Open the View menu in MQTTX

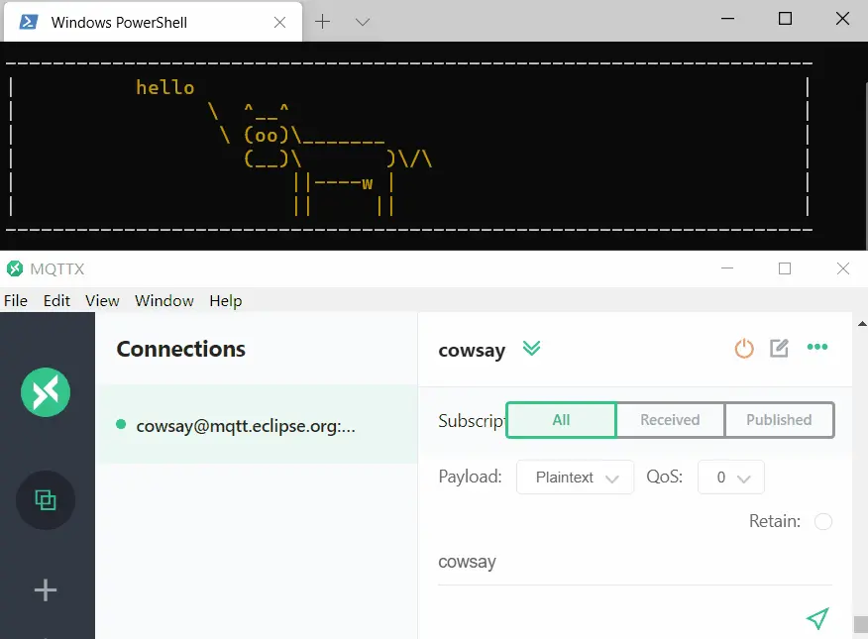(102, 300)
